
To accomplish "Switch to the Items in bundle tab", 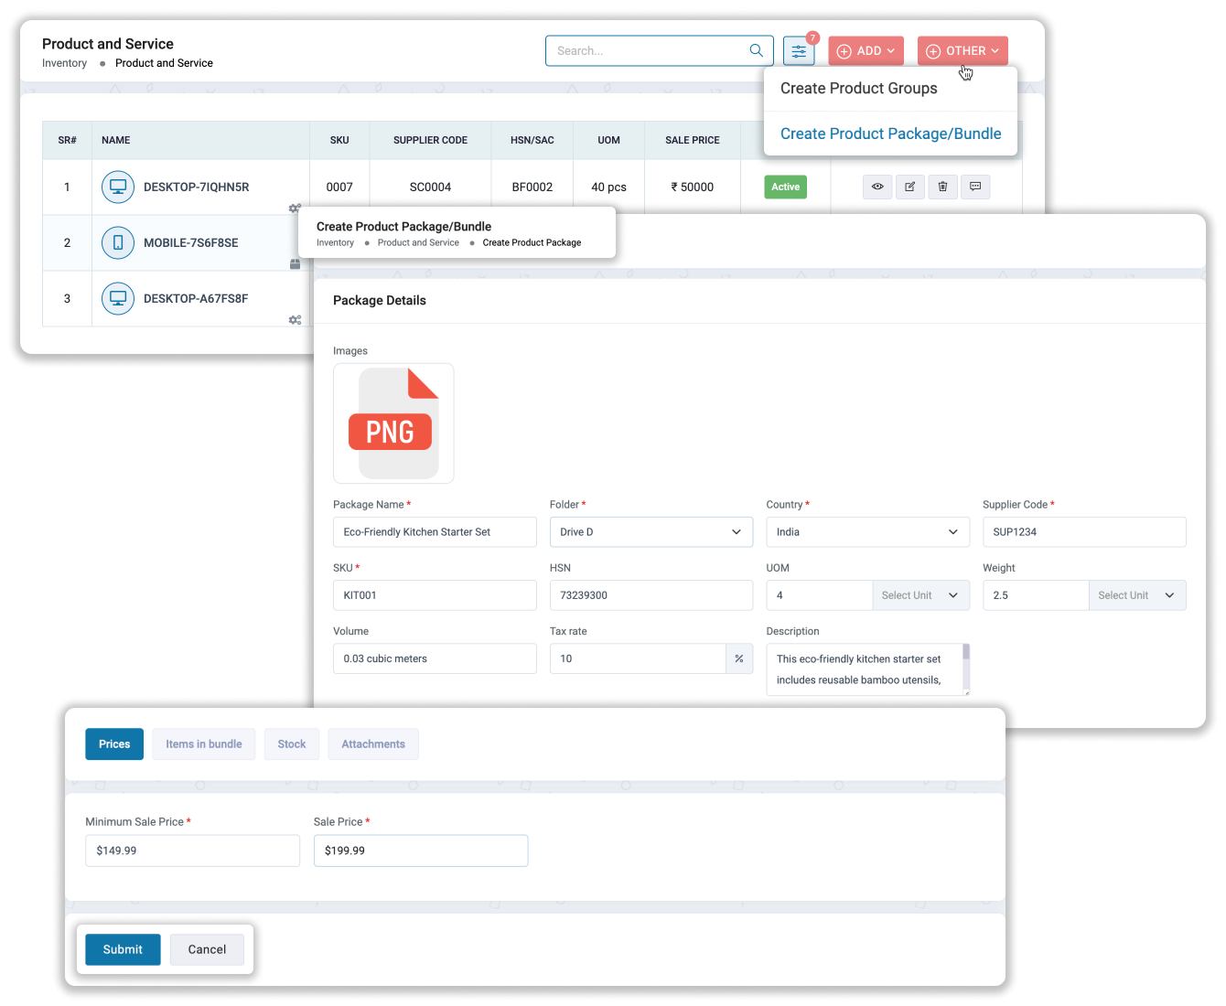I will (x=203, y=744).
